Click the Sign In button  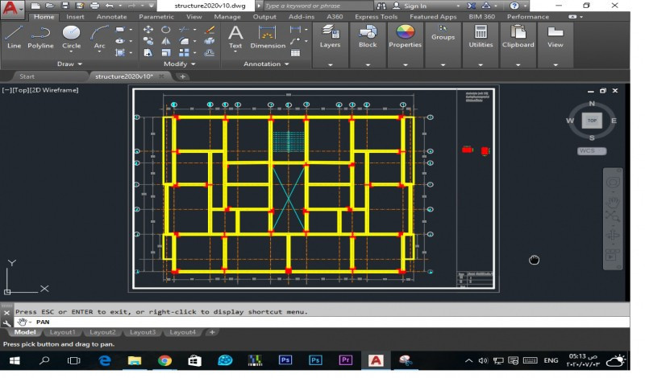coord(410,6)
